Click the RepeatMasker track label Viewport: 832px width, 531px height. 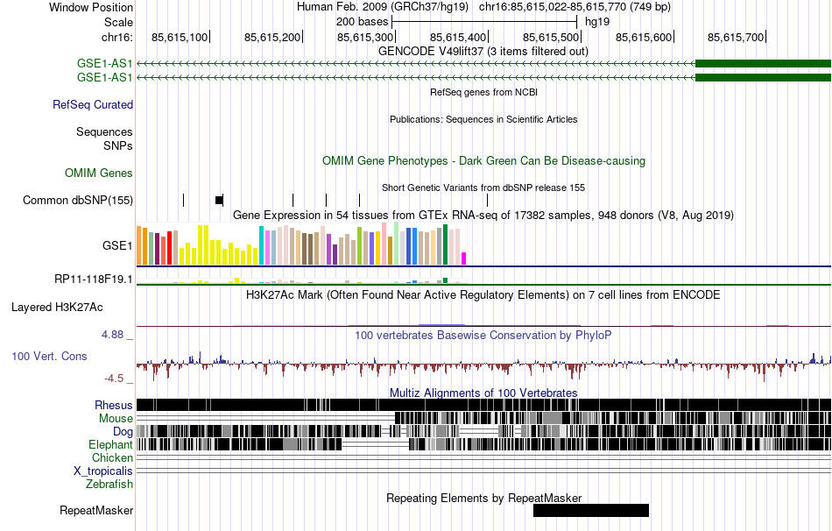(96, 510)
